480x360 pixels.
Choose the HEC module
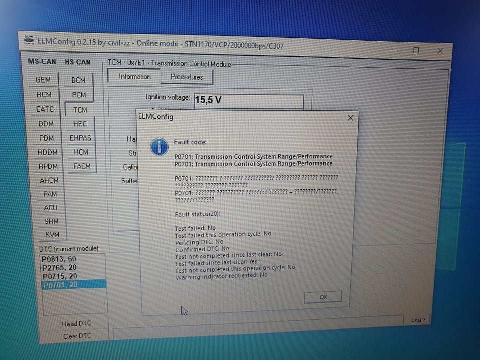(x=80, y=123)
